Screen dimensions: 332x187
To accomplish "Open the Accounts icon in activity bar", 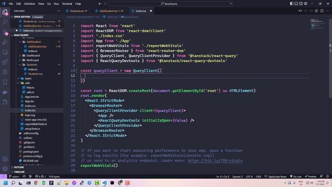I will click(5, 159).
